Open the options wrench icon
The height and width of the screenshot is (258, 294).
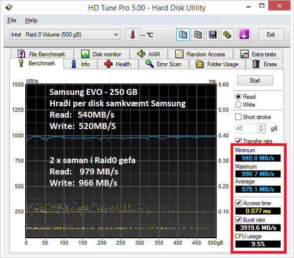coord(227,35)
